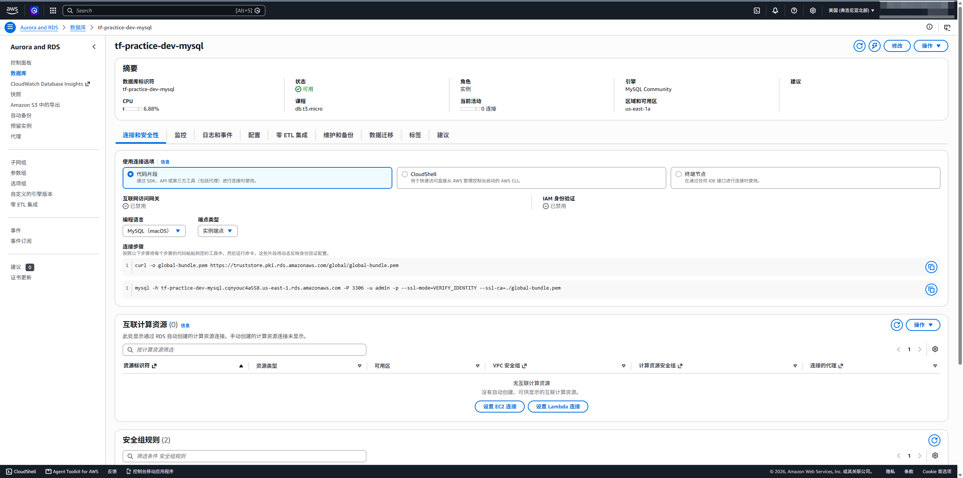Open the info panel icon in breadcrumb bar
Viewport: 963px width, 478px height.
coord(930,27)
